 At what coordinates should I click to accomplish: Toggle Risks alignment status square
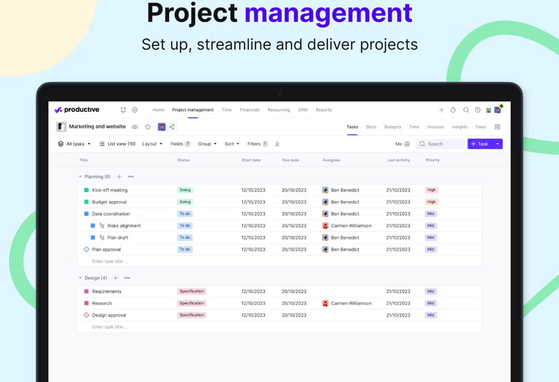93,225
